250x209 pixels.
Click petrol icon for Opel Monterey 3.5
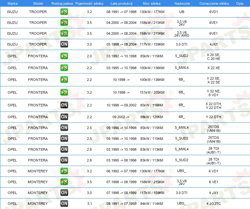coord(64,182)
